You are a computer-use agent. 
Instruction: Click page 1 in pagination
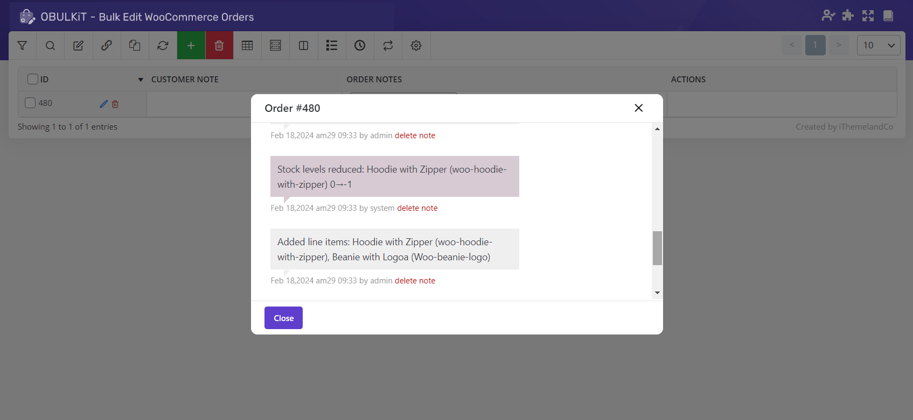815,45
